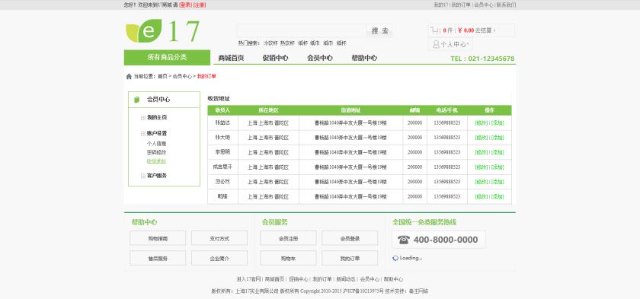Click 修改 for 忽必烈 row
The width and height of the screenshot is (640, 299).
(x=482, y=182)
